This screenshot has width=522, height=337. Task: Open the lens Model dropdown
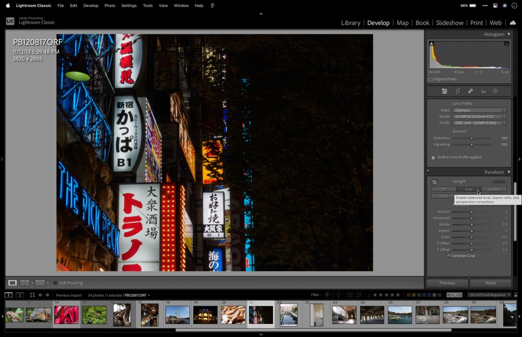[479, 117]
